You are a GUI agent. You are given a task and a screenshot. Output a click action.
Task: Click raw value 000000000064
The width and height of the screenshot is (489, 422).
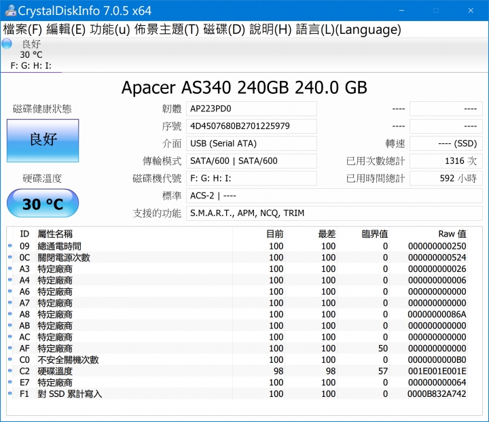click(437, 383)
